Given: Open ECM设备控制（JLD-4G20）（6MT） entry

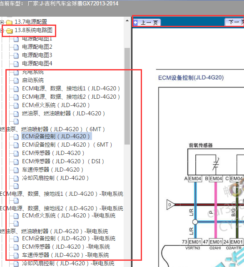Looking at the screenshot, I should (67, 145).
